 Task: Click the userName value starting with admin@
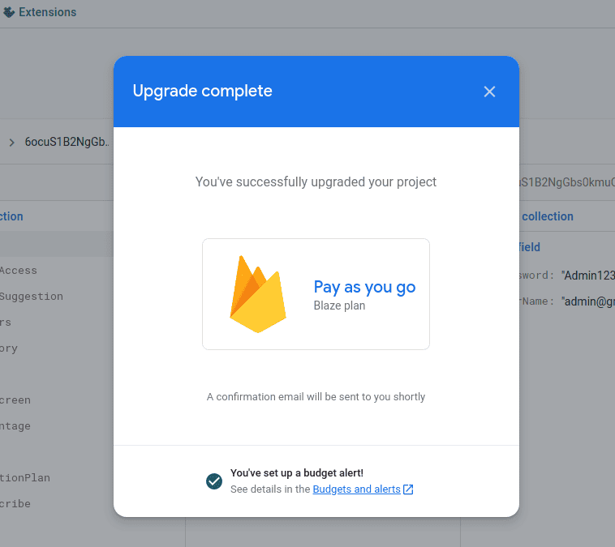(587, 301)
